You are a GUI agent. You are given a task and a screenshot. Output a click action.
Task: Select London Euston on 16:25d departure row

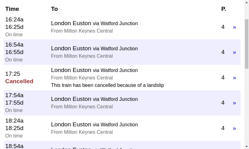(71, 23)
